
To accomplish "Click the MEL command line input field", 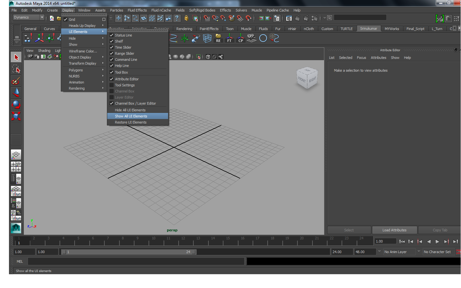I will pyautogui.click(x=136, y=261).
